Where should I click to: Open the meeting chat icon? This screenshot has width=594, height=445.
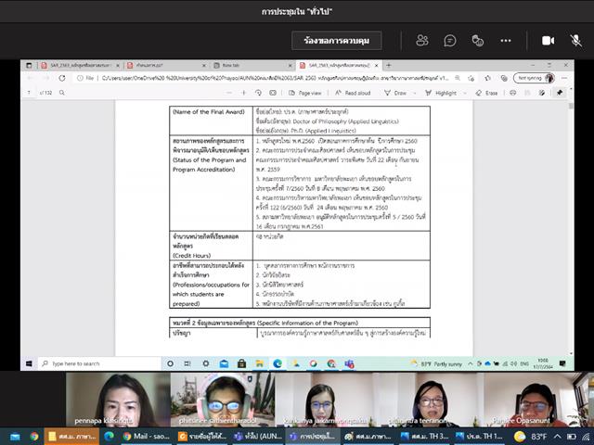point(449,41)
